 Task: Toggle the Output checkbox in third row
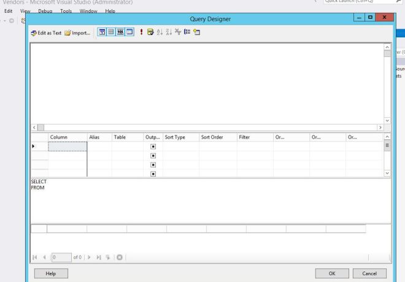pyautogui.click(x=153, y=165)
